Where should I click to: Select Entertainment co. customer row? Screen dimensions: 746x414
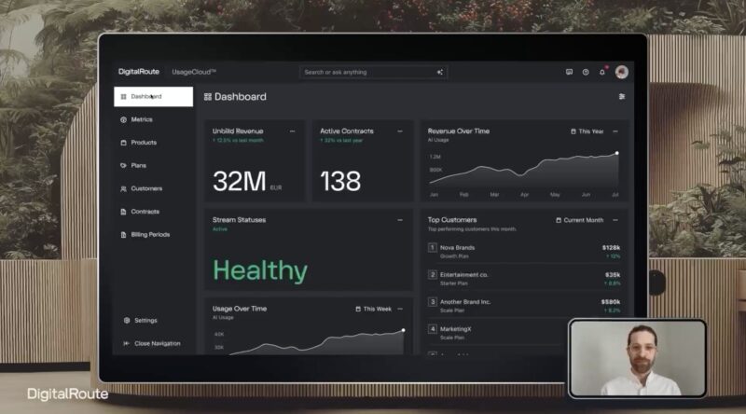click(x=524, y=279)
